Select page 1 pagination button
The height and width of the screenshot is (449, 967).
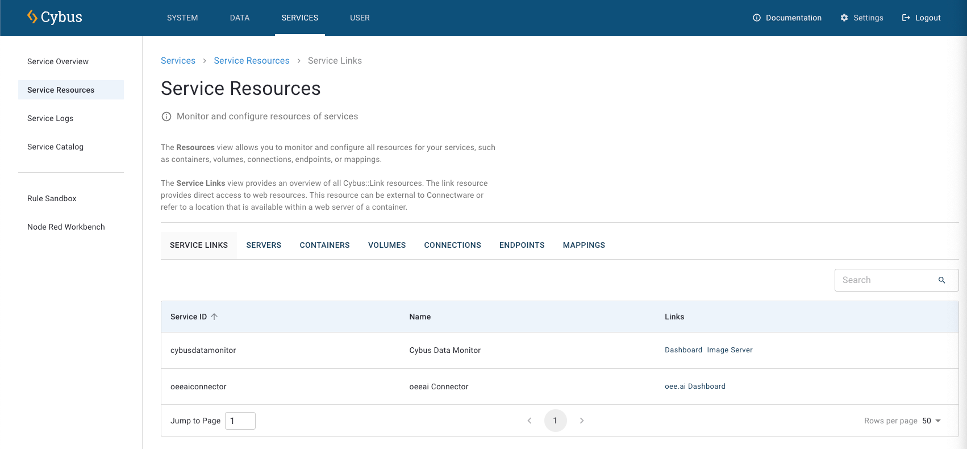(555, 421)
